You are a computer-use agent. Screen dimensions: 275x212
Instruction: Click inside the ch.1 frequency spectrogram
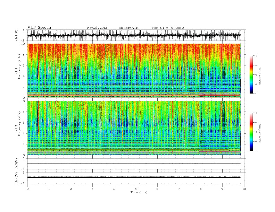click(x=134, y=71)
